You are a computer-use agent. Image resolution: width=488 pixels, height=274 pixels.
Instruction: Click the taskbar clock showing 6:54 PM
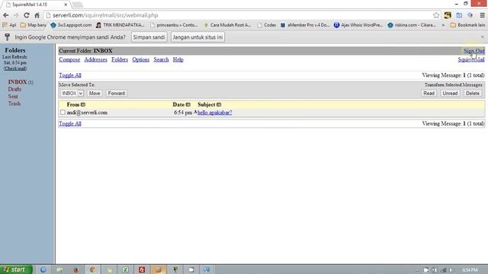pyautogui.click(x=470, y=269)
